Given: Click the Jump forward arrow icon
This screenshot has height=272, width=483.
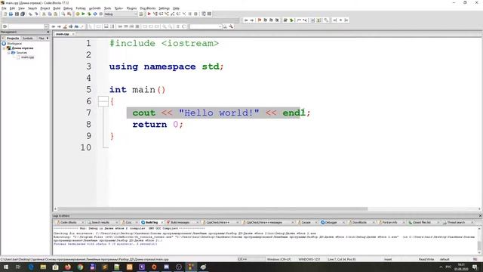Looking at the screenshot, I should coord(251,20).
